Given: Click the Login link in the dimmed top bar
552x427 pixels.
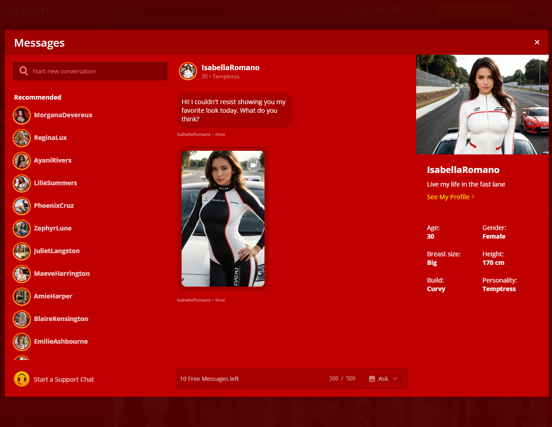Looking at the screenshot, I should 422,10.
